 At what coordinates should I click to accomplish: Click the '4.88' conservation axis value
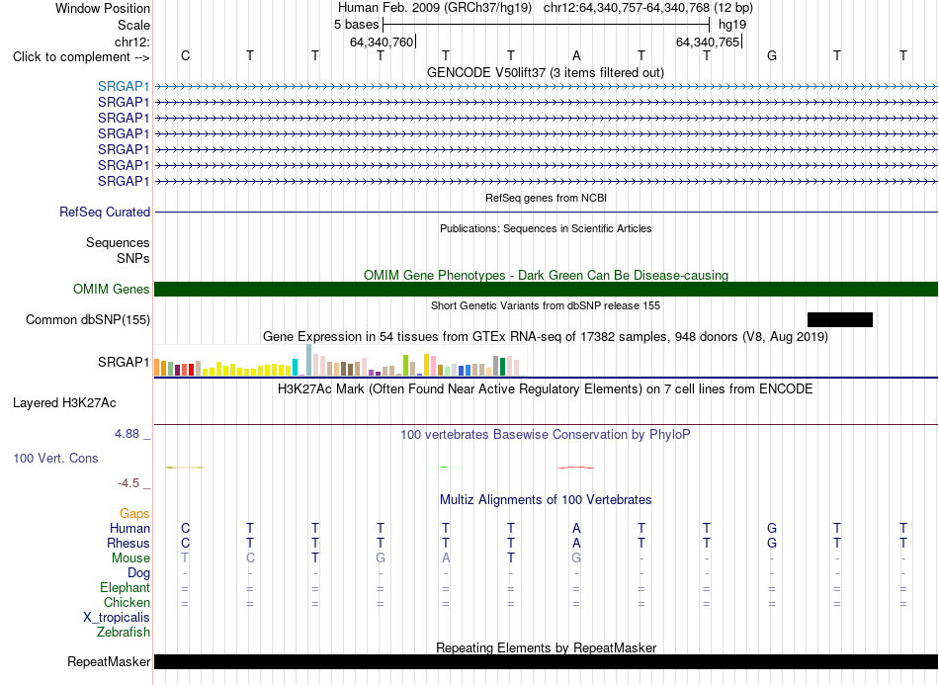[x=127, y=434]
